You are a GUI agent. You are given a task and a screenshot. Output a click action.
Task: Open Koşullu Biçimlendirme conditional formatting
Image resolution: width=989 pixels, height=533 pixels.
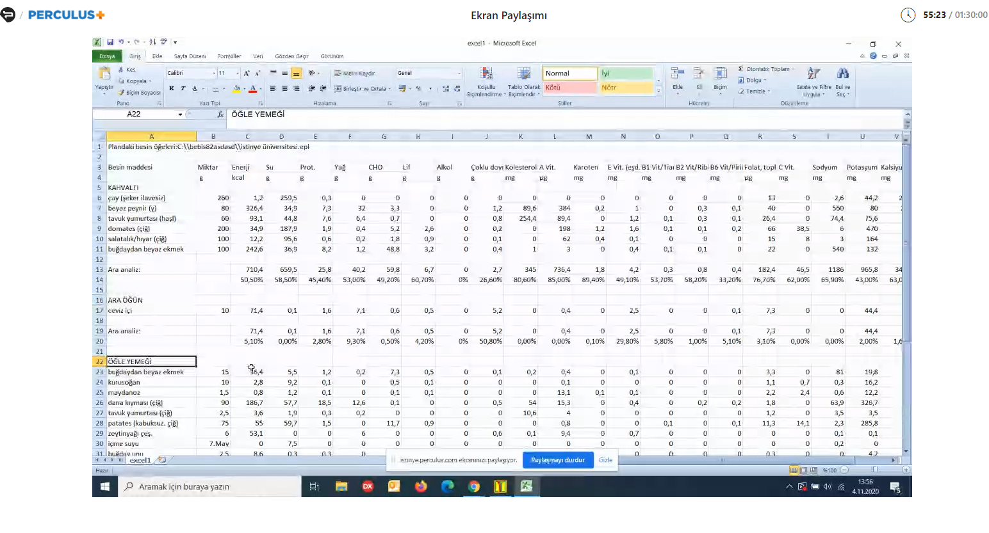point(486,76)
